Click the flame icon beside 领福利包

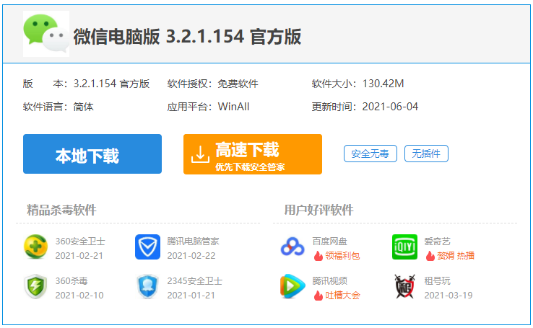[318, 256]
